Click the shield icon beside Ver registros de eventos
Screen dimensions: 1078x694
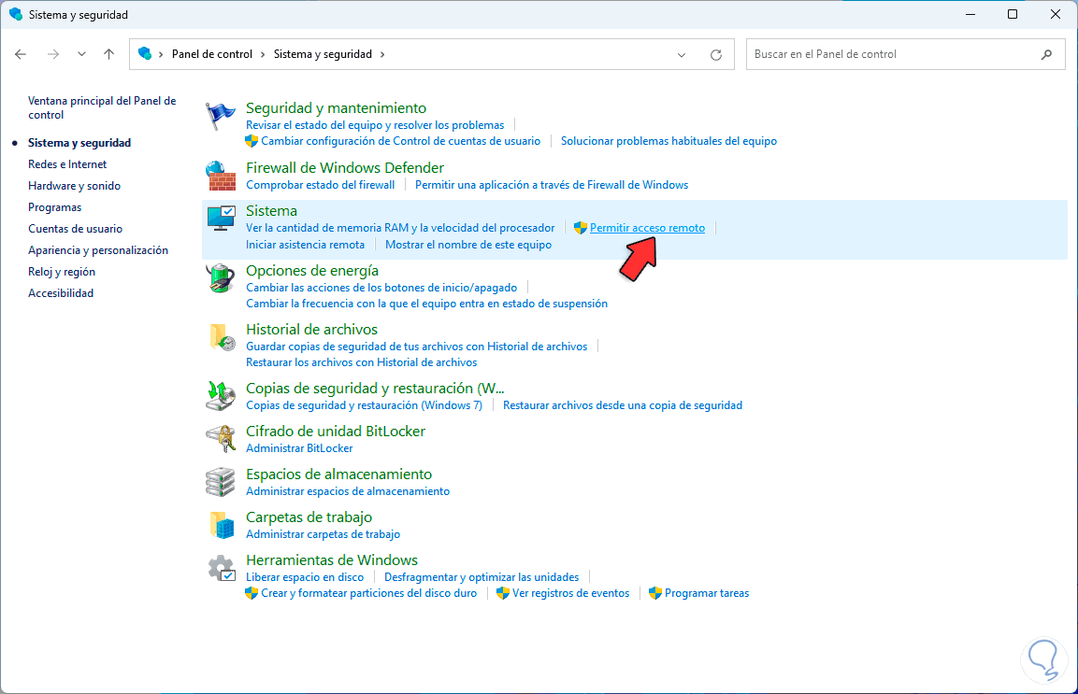[503, 593]
